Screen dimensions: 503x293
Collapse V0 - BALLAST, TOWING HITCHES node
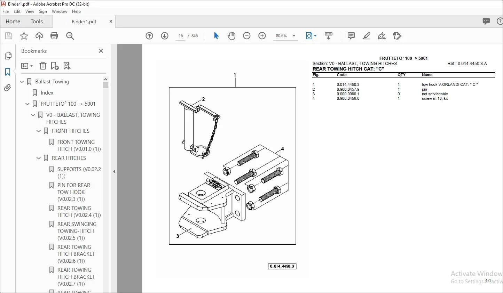33,115
